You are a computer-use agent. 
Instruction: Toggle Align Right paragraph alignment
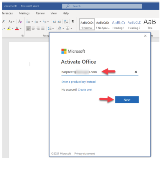(38, 28)
